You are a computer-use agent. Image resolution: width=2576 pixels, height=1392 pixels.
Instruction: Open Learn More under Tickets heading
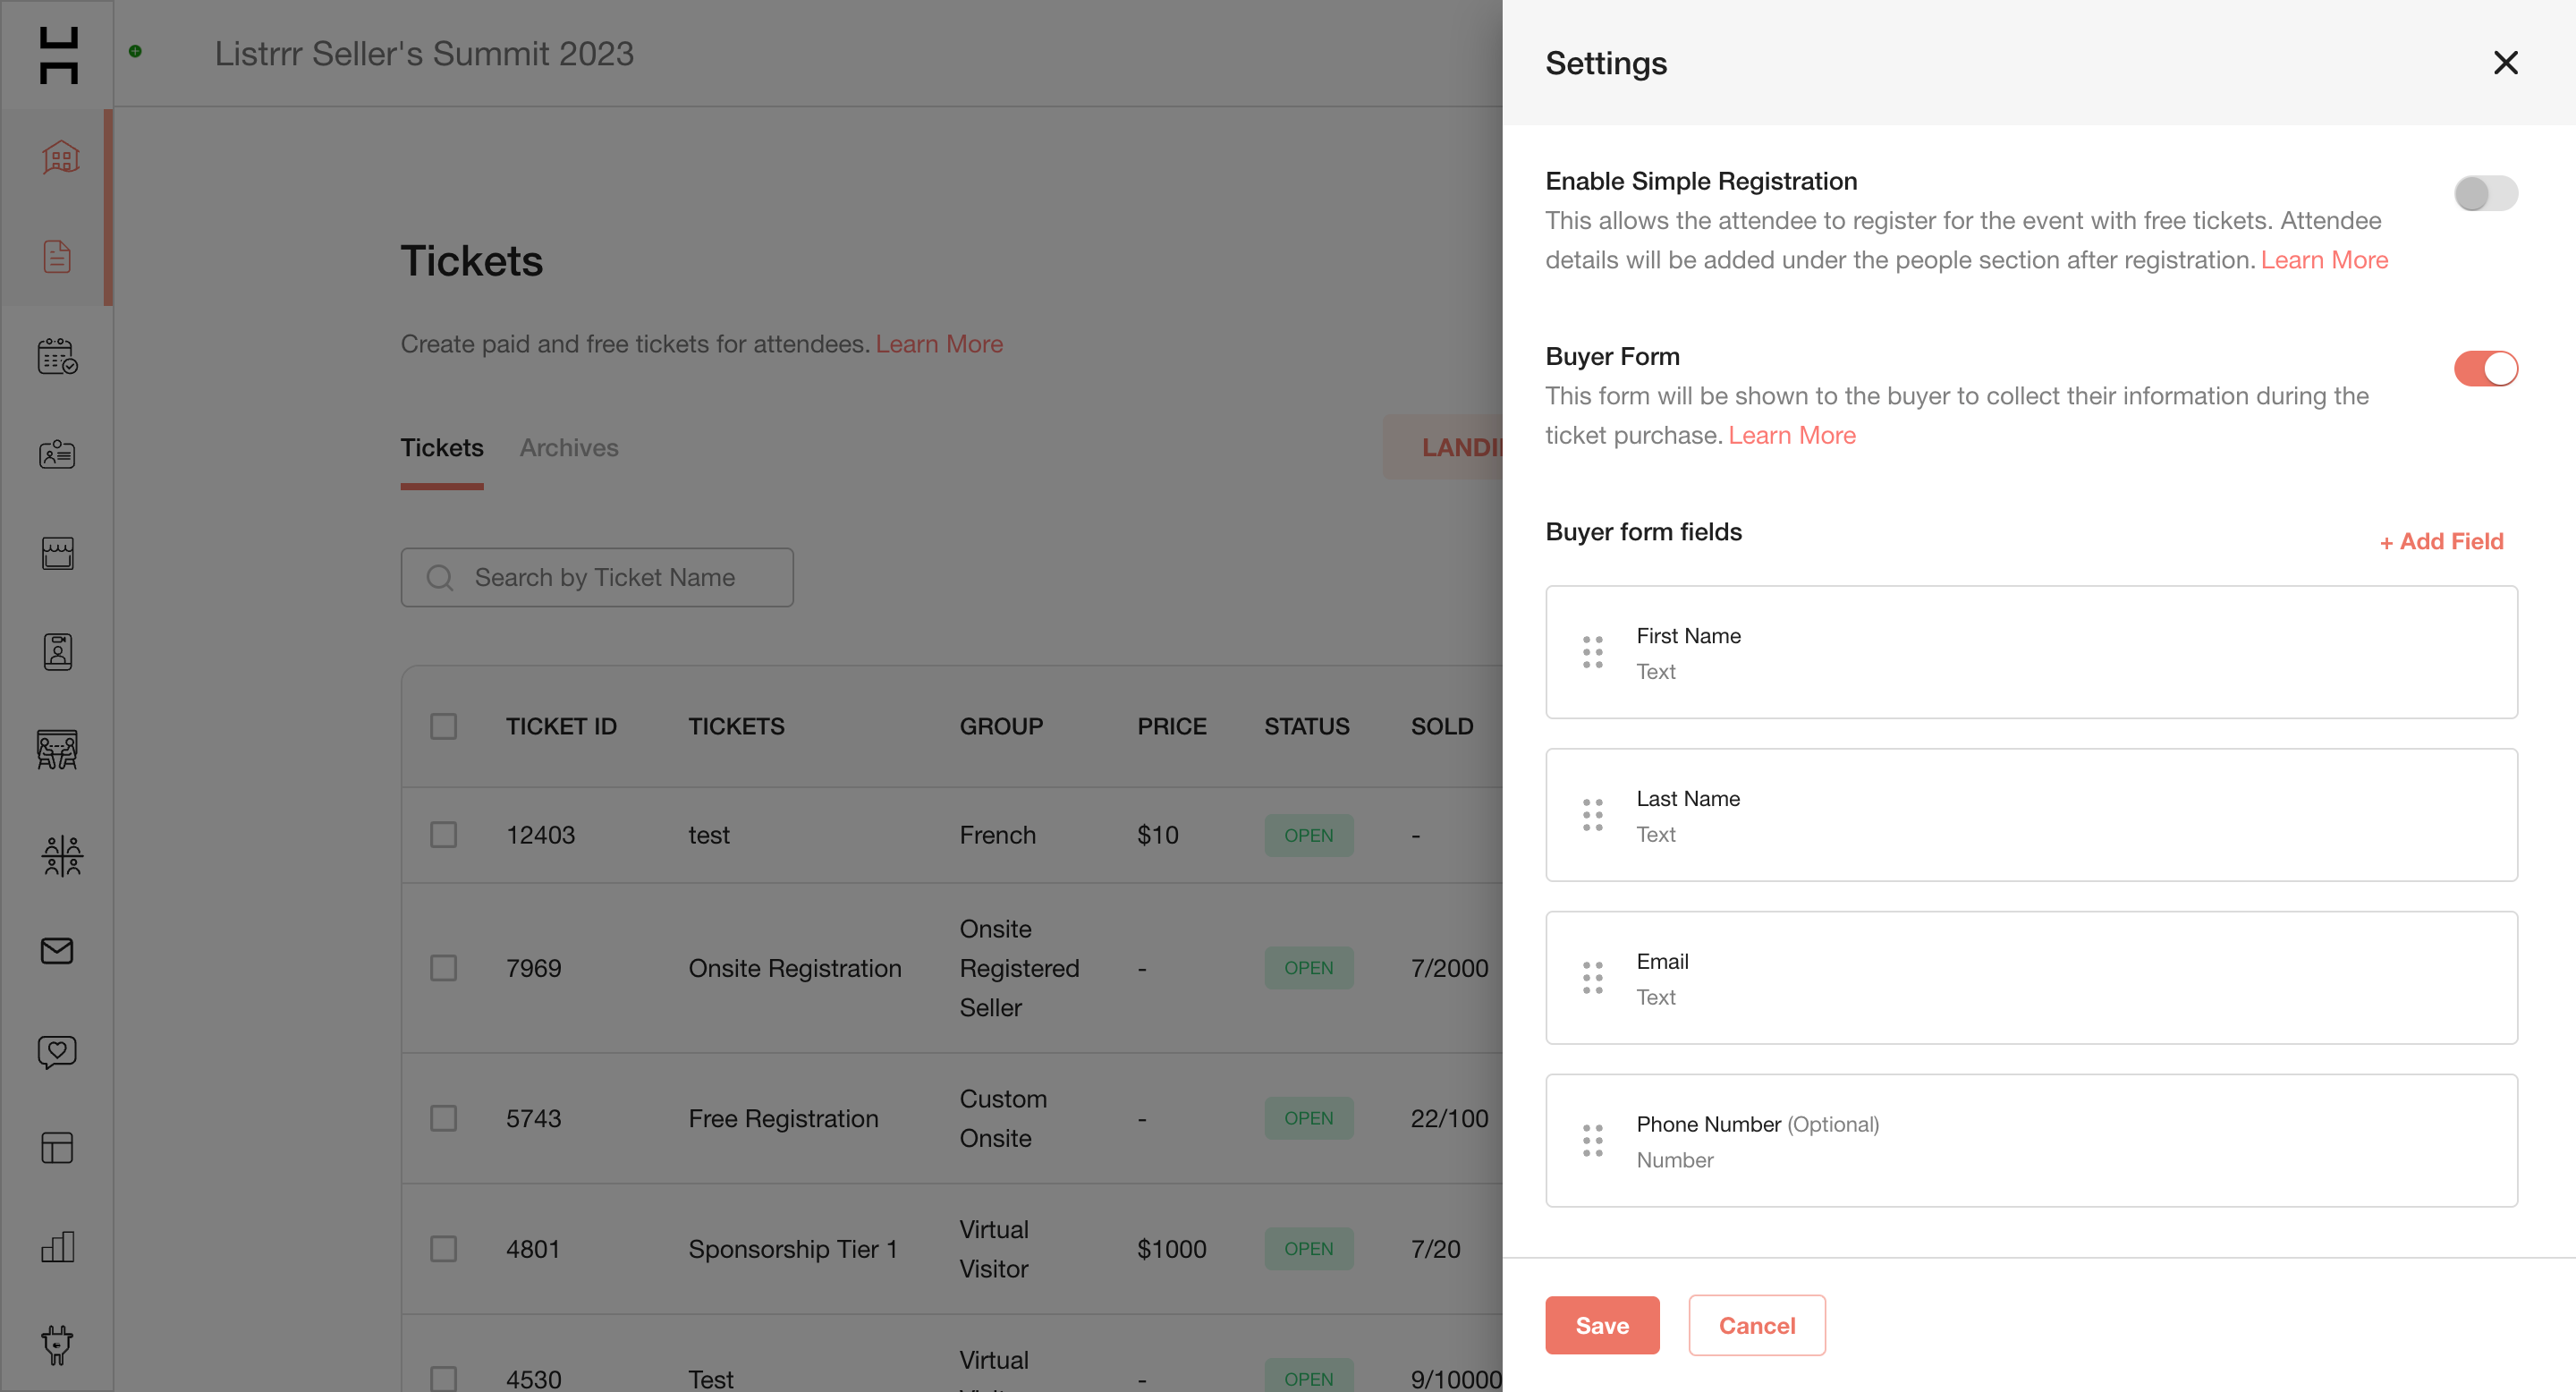coord(939,343)
